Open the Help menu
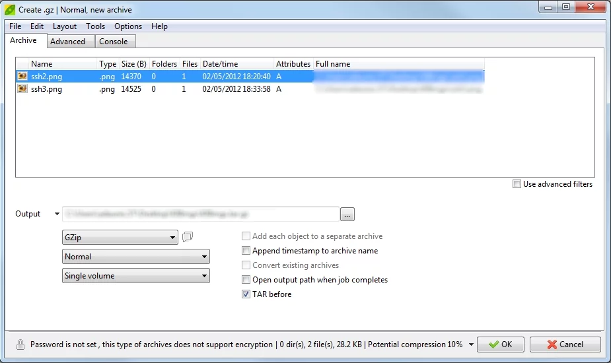611x363 pixels. [159, 26]
